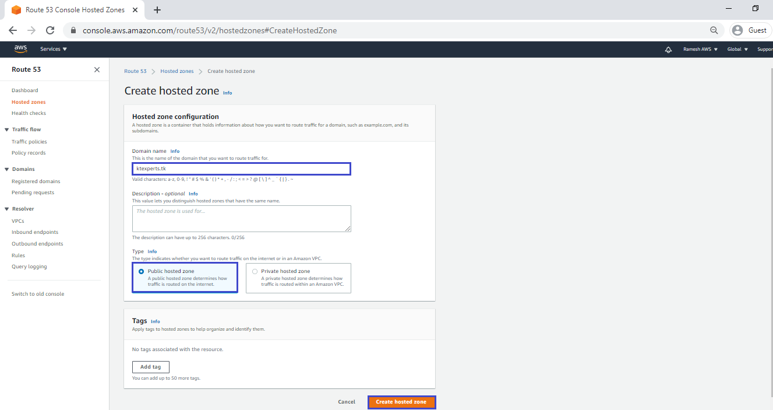773x410 pixels.
Task: Open Inbound endpoints in sidebar
Action: tap(35, 232)
